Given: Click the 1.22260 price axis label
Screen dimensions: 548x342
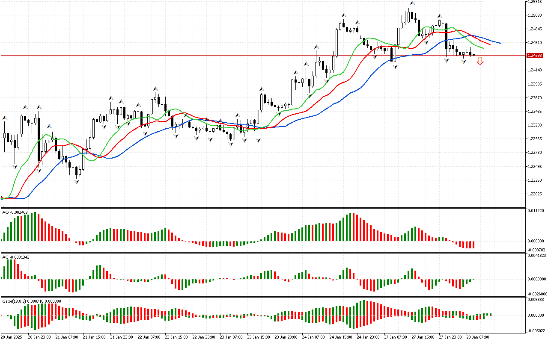Looking at the screenshot, I should (x=535, y=180).
